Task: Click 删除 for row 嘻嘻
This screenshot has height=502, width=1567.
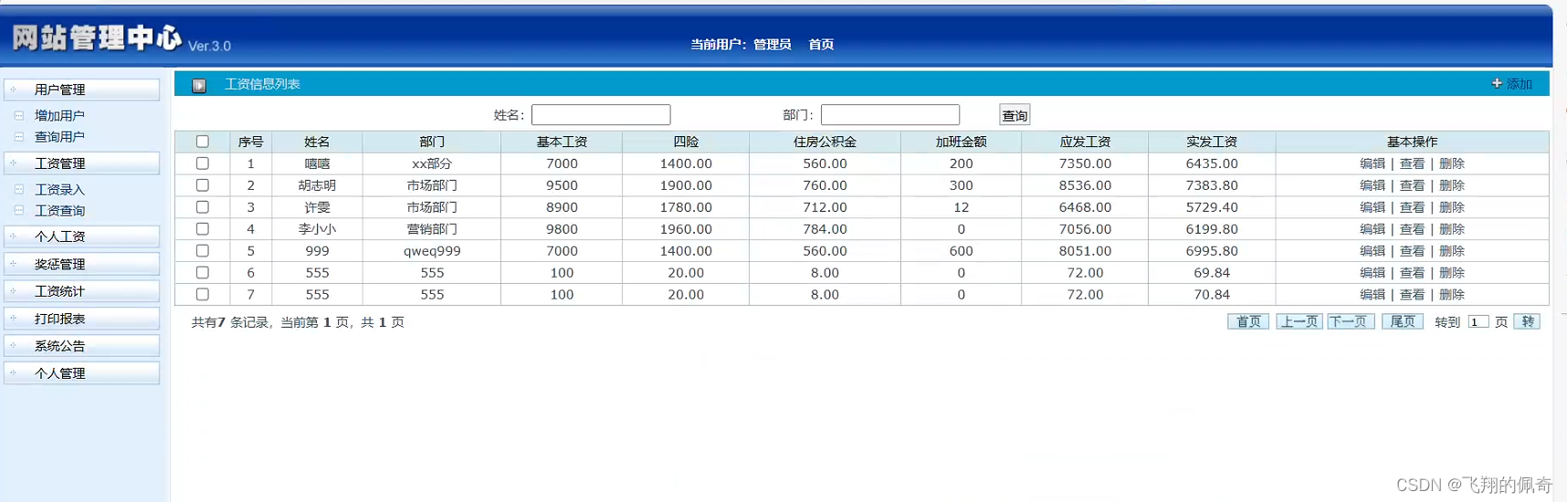Action: (x=1452, y=163)
